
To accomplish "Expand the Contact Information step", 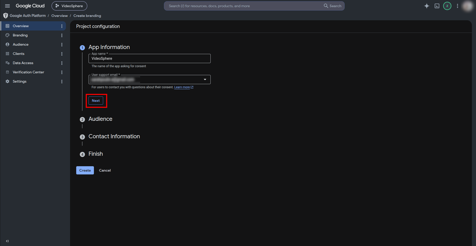I will (114, 136).
